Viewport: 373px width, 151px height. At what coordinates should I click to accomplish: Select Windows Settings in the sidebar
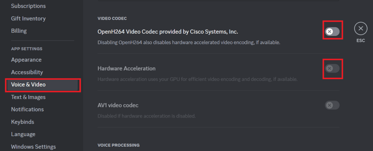tap(34, 147)
